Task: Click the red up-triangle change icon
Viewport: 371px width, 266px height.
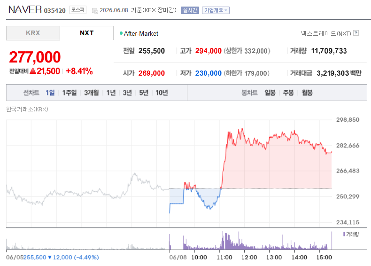Action: click(x=33, y=71)
